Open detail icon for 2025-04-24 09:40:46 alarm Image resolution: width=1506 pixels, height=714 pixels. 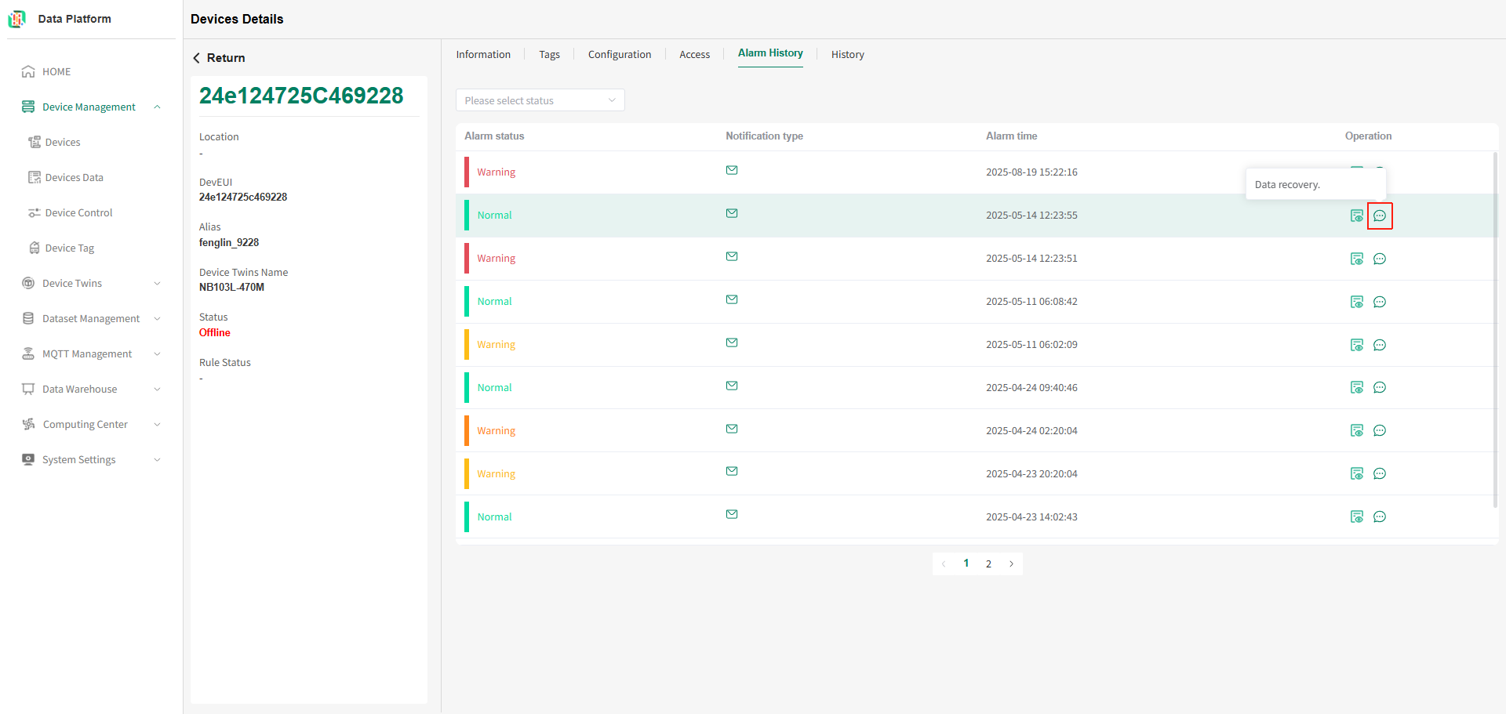pos(1357,387)
